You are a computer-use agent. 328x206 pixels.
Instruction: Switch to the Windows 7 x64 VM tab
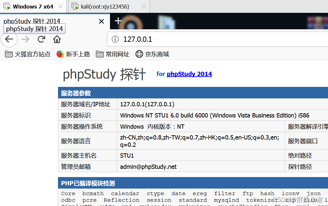point(33,7)
